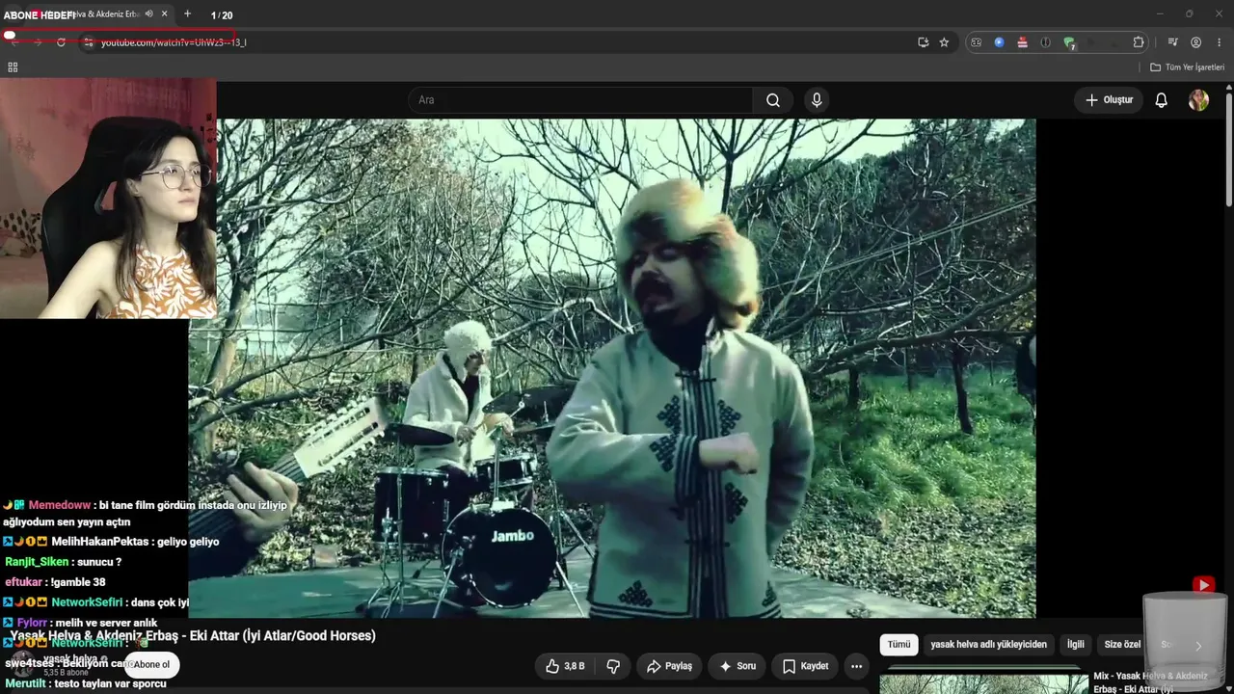Viewport: 1234px width, 694px height.
Task: Select the İlgili filter chip
Action: point(1075,645)
